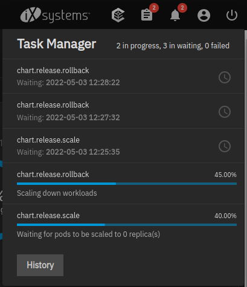Open the History button

[40, 265]
